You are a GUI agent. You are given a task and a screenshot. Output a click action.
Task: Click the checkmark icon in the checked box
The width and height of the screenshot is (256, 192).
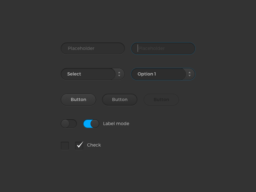pos(79,145)
